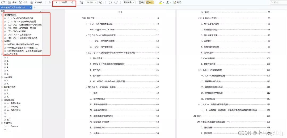Click the yellow highlighter pen icon

(160, 2)
